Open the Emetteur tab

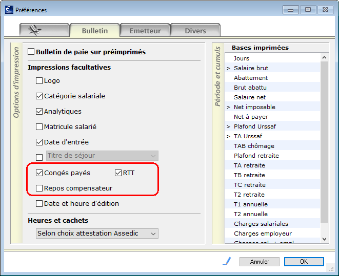pos(145,30)
